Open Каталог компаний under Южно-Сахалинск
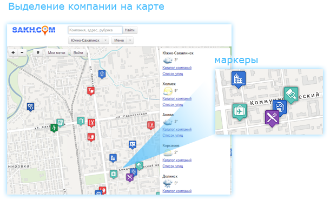The width and height of the screenshot is (330, 200). (177, 68)
